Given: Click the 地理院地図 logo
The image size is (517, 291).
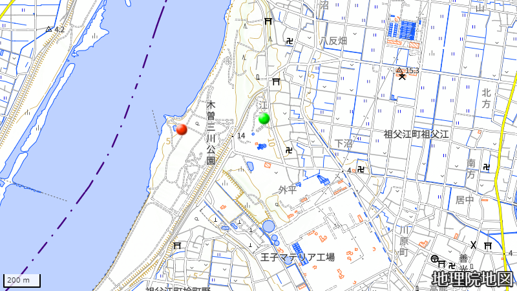Looking at the screenshot, I should coord(472,279).
